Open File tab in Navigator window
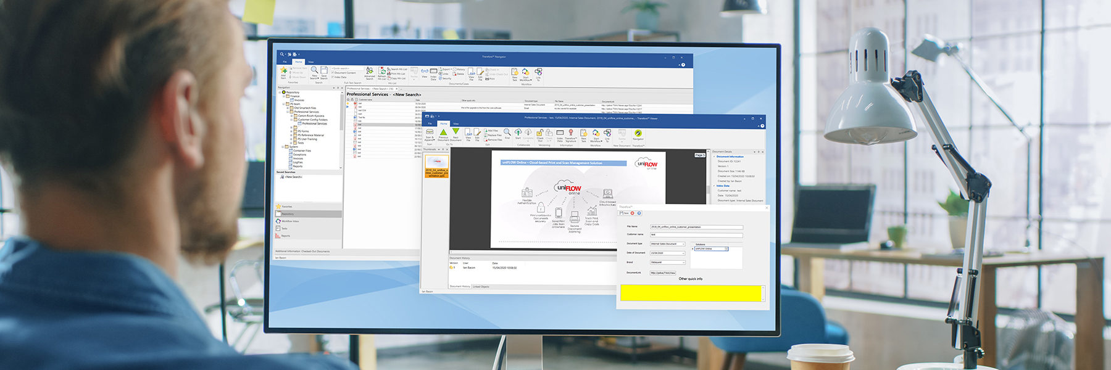The width and height of the screenshot is (1111, 370). point(285,62)
